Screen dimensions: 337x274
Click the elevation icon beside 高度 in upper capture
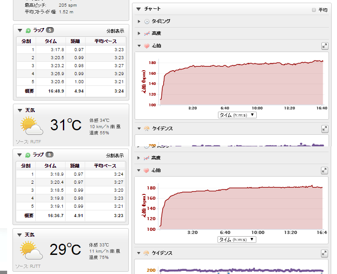coord(147,33)
